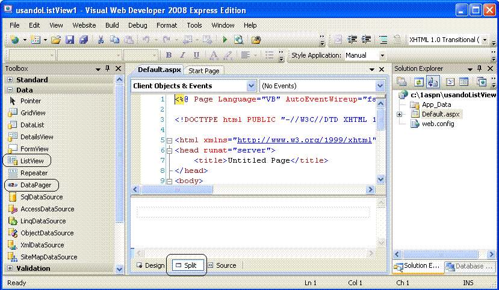499x290 pixels.
Task: Open the Website menu
Action: pyautogui.click(x=84, y=25)
